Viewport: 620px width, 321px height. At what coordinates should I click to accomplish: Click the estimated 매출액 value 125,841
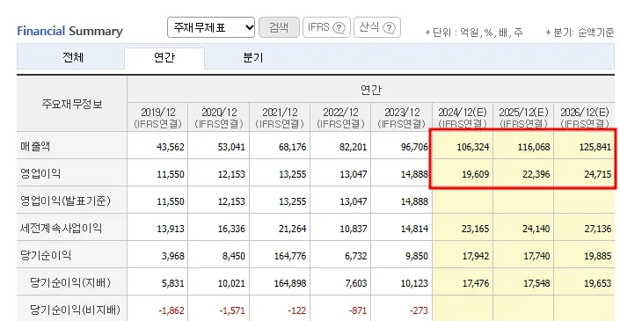point(595,148)
